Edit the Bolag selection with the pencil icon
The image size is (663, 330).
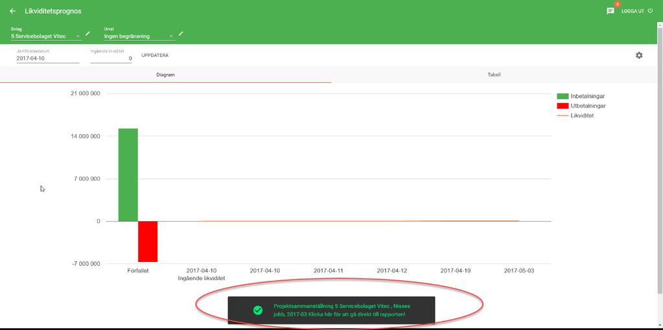pos(88,34)
